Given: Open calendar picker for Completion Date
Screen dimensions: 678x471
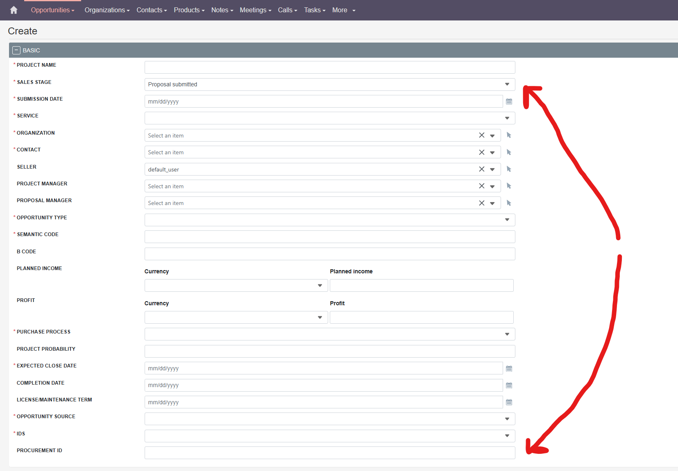Looking at the screenshot, I should (509, 385).
